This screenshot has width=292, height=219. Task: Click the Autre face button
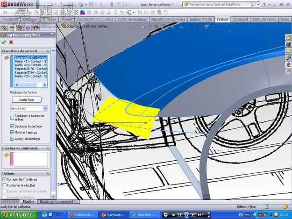coord(27,100)
